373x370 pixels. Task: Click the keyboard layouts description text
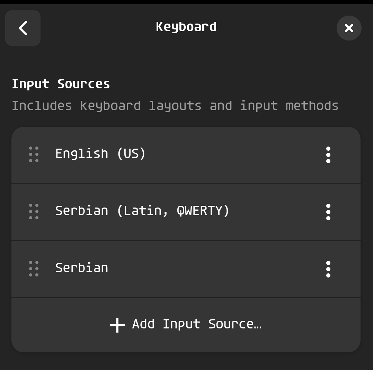point(175,106)
